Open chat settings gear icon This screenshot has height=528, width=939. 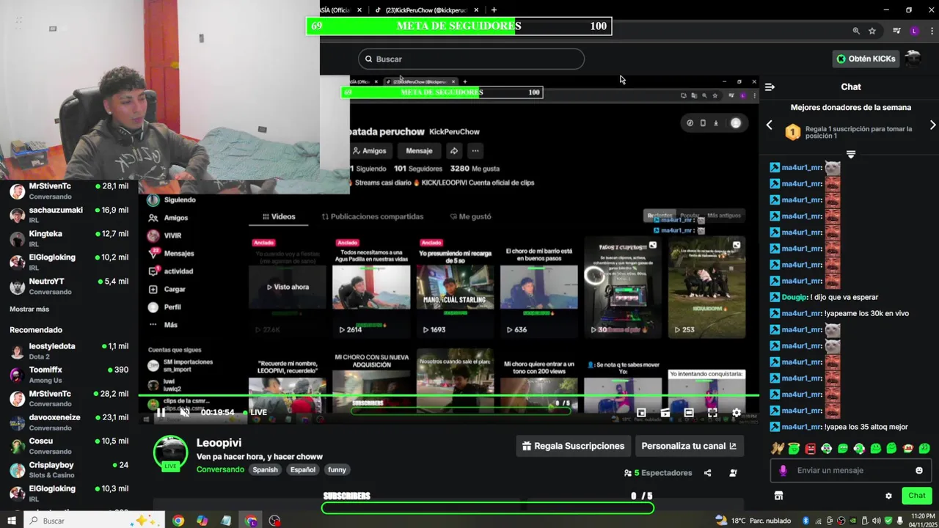(888, 496)
